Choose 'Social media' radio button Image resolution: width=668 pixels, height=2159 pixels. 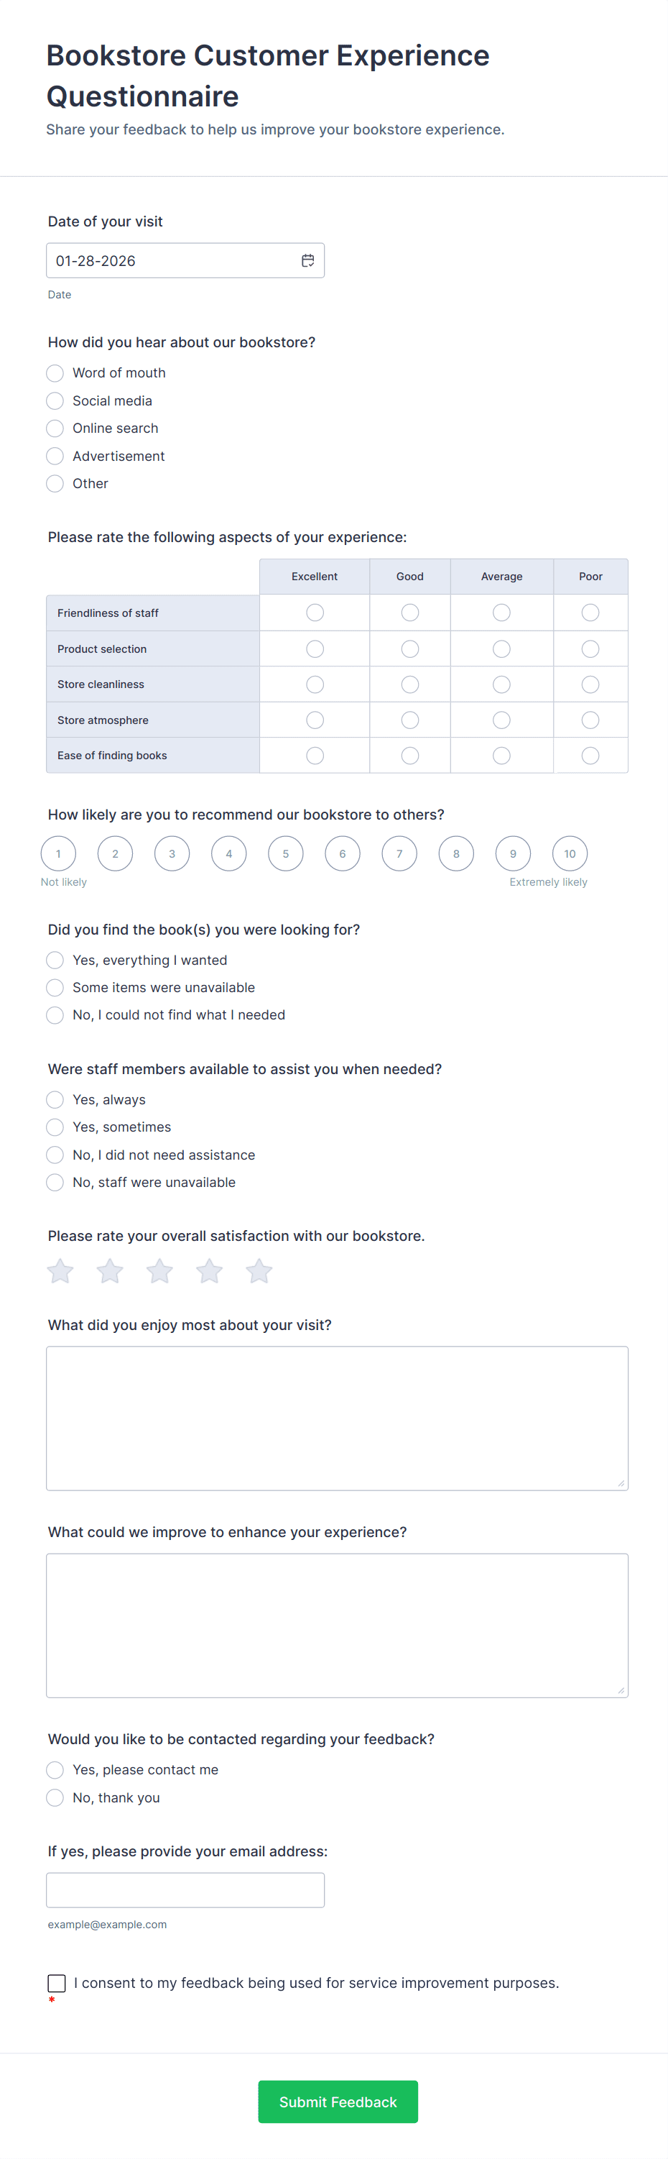point(55,400)
